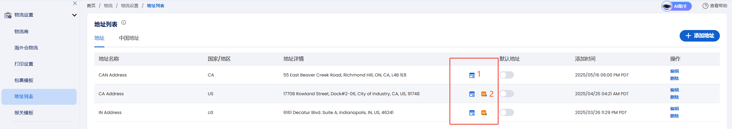The image size is (732, 129).
Task: Close the sidebar with X icon
Action: tap(75, 3)
